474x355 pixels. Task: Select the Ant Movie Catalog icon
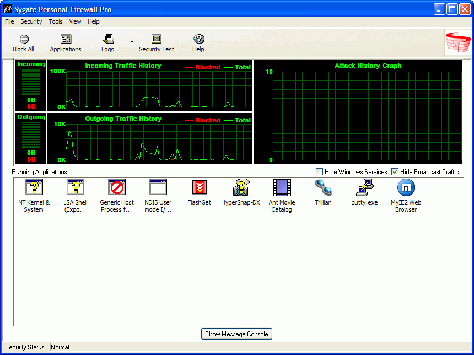[282, 189]
